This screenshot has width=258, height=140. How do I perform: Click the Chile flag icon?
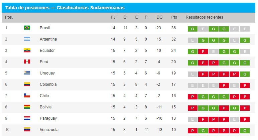point(27,96)
